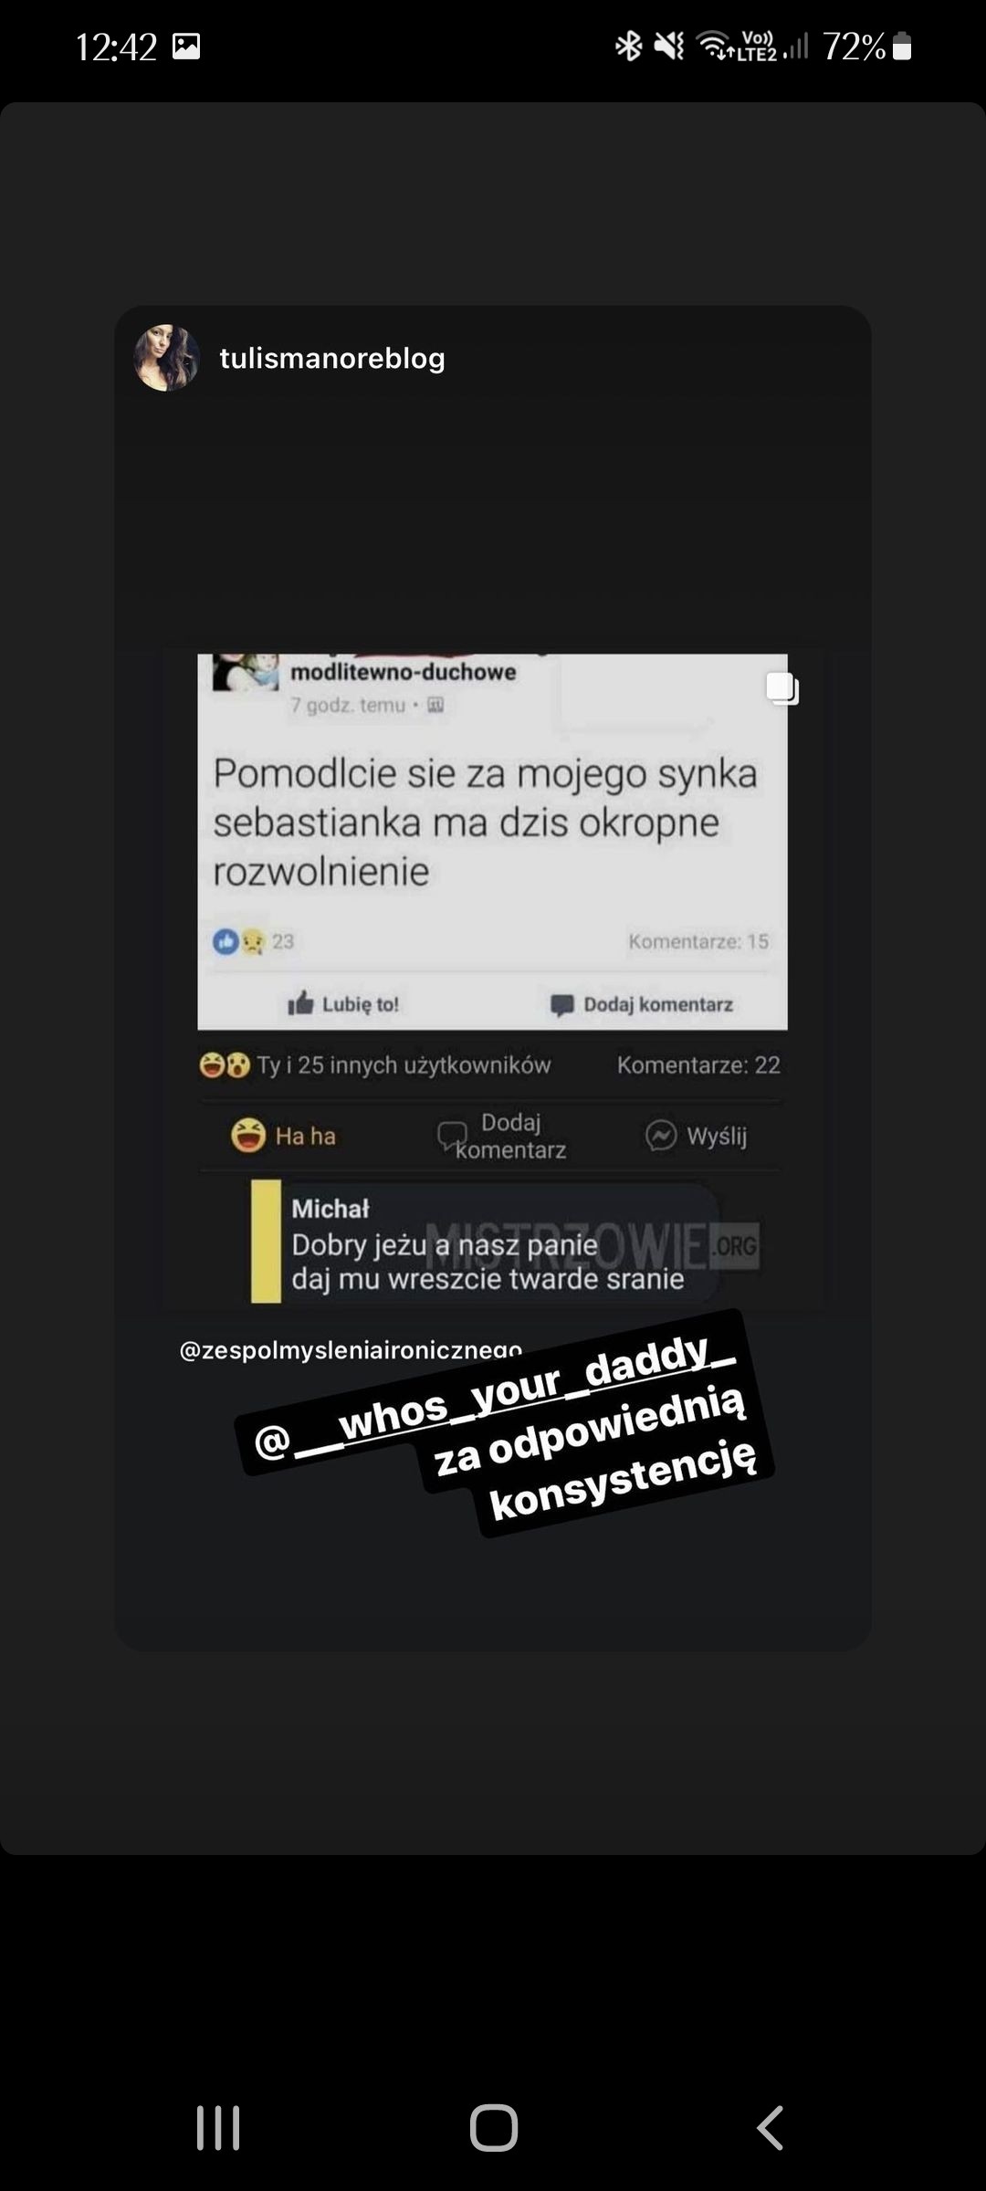
Task: Tap the Dodaj komentarz speech bubble in the light post
Action: pos(562,1005)
